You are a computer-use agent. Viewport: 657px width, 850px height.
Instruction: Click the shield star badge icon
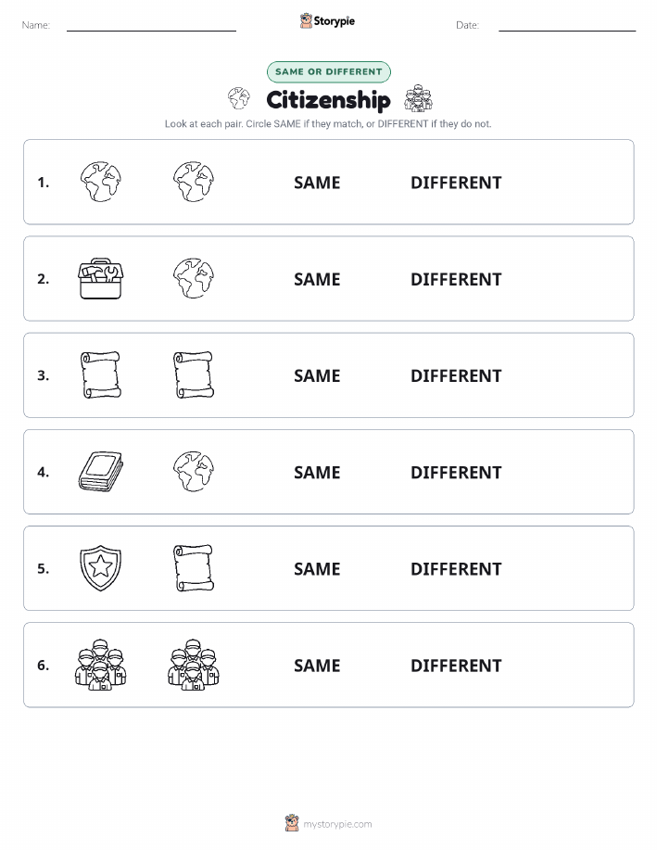tap(101, 568)
